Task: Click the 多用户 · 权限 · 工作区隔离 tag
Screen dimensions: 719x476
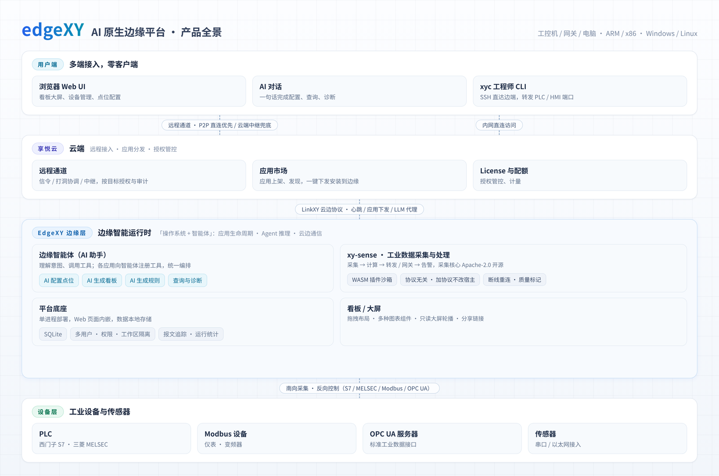Action: [x=113, y=334]
